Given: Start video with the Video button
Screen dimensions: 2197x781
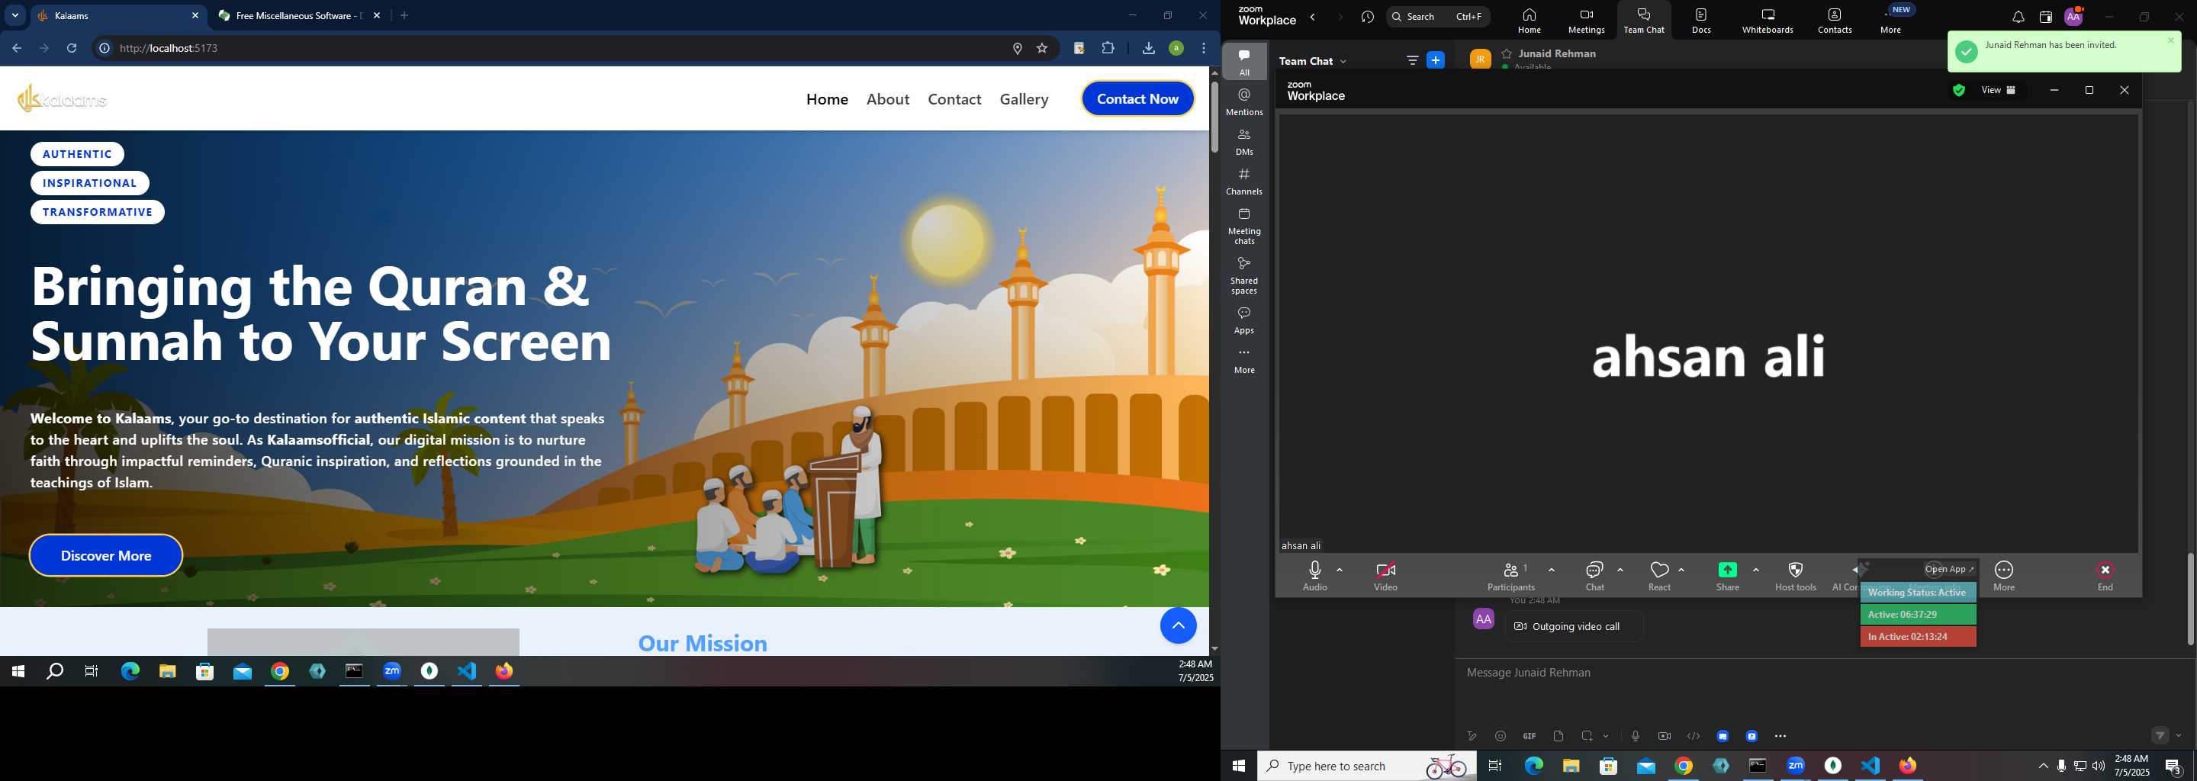Looking at the screenshot, I should [x=1385, y=576].
